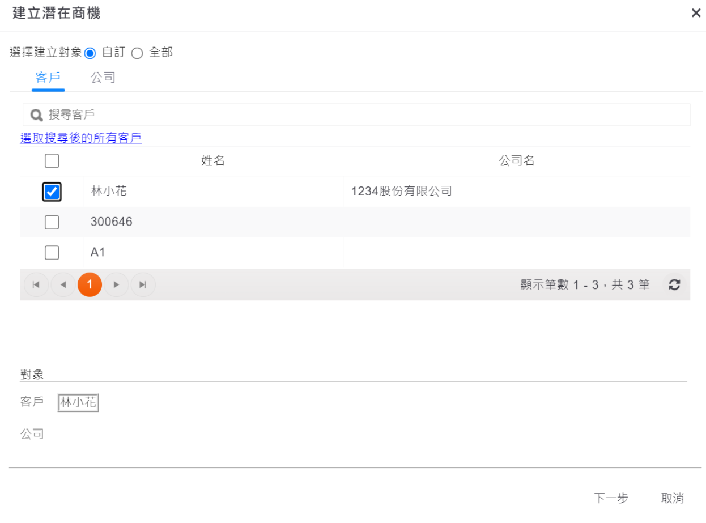Viewport: 706px width, 523px height.
Task: Uncheck the 林小花 customer checkbox
Action: click(x=52, y=192)
